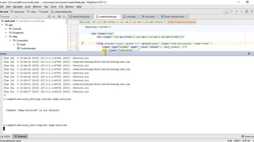Open the VCS menu
The image size is (254, 142).
point(61,7)
